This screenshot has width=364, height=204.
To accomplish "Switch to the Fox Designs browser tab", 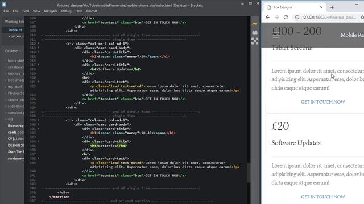I will 295,7.
